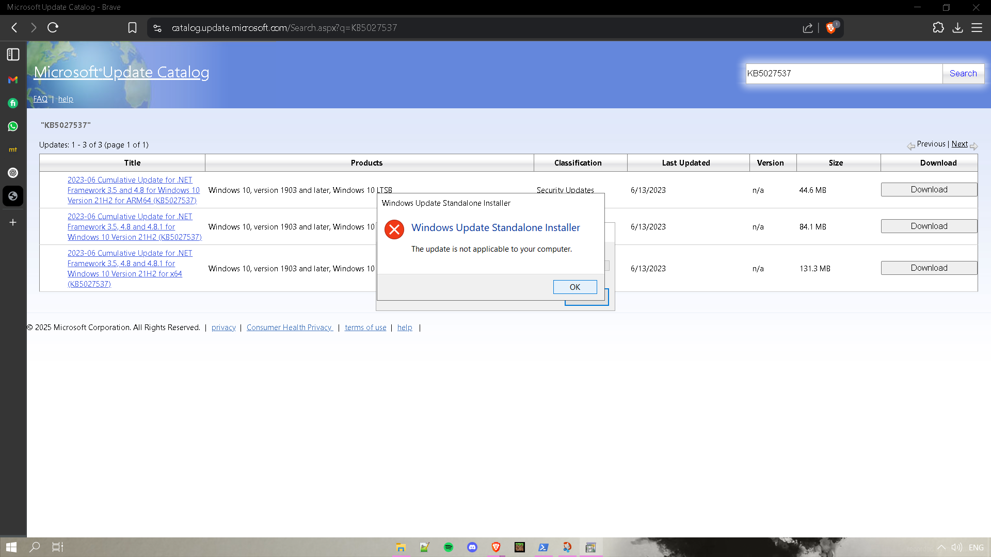
Task: Open Brave hamburger menu
Action: 977,28
